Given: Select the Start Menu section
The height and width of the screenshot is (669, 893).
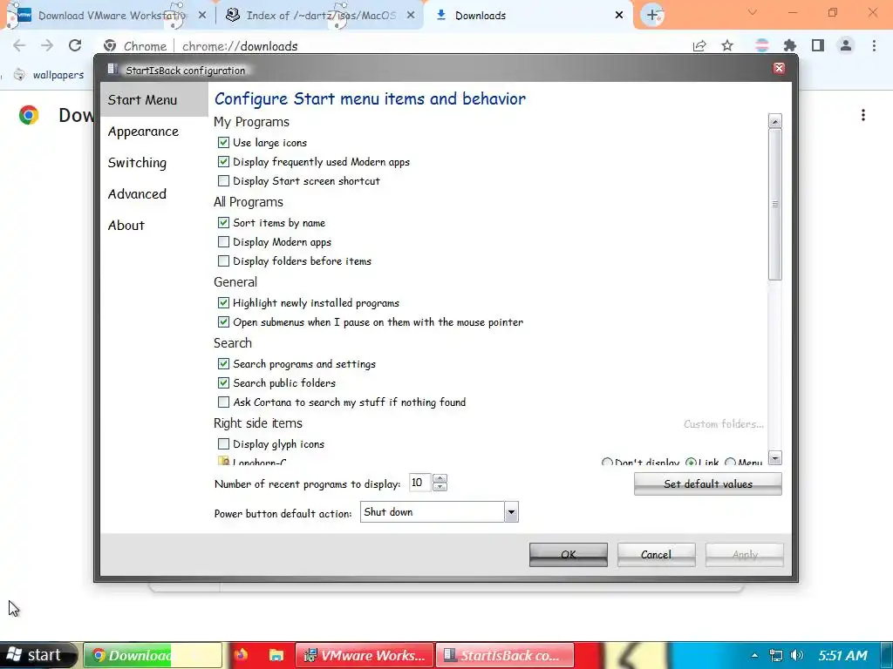Looking at the screenshot, I should point(153,100).
